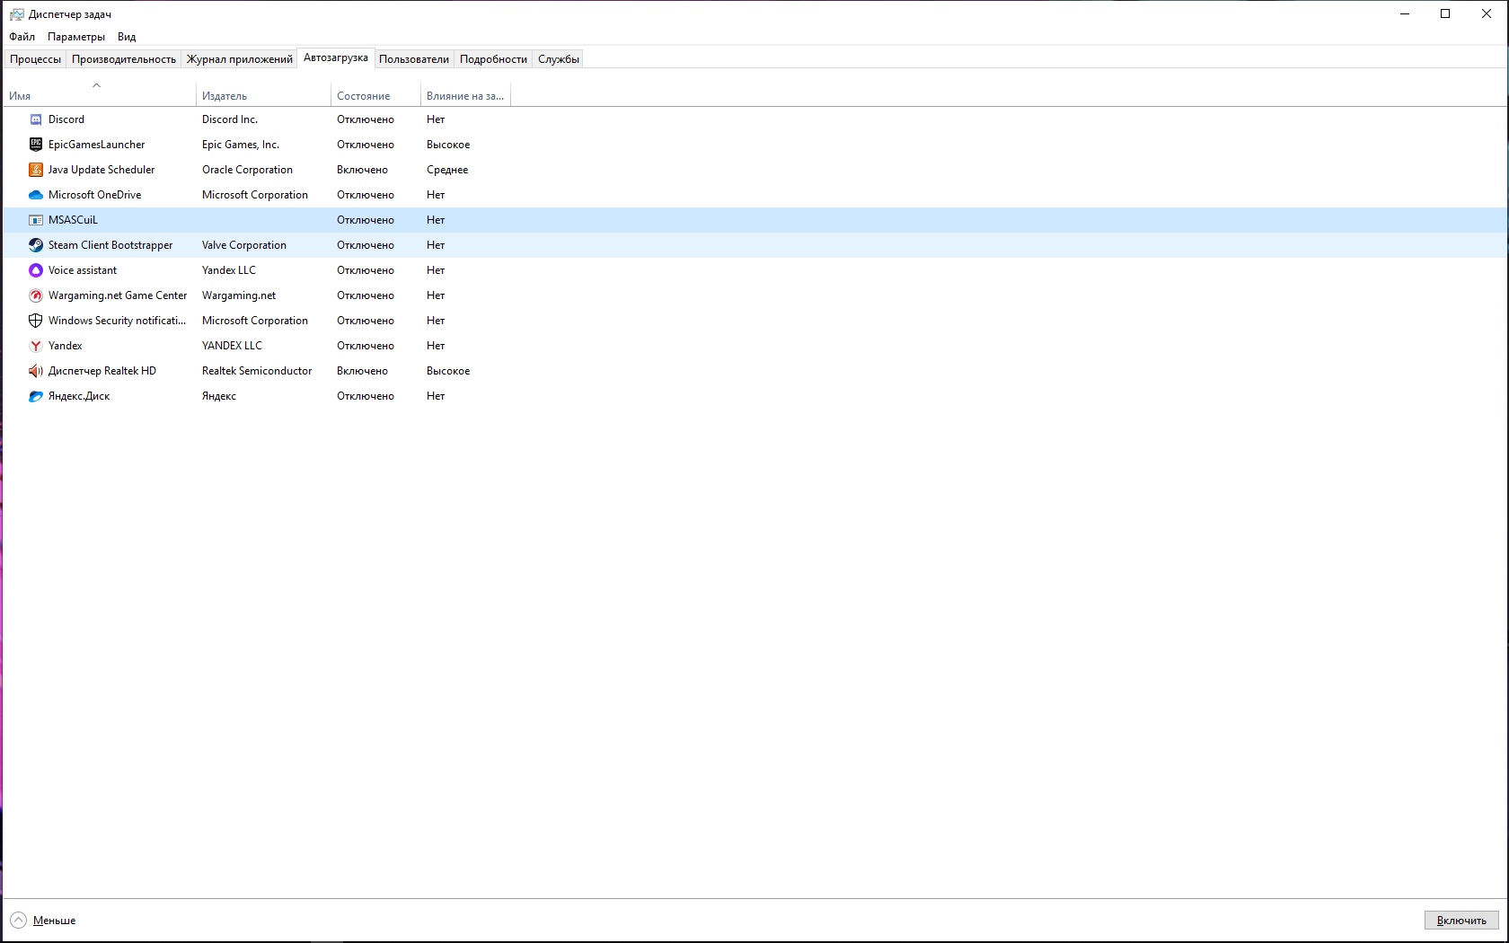
Task: Click publisher Discord Inc.
Action: point(230,119)
